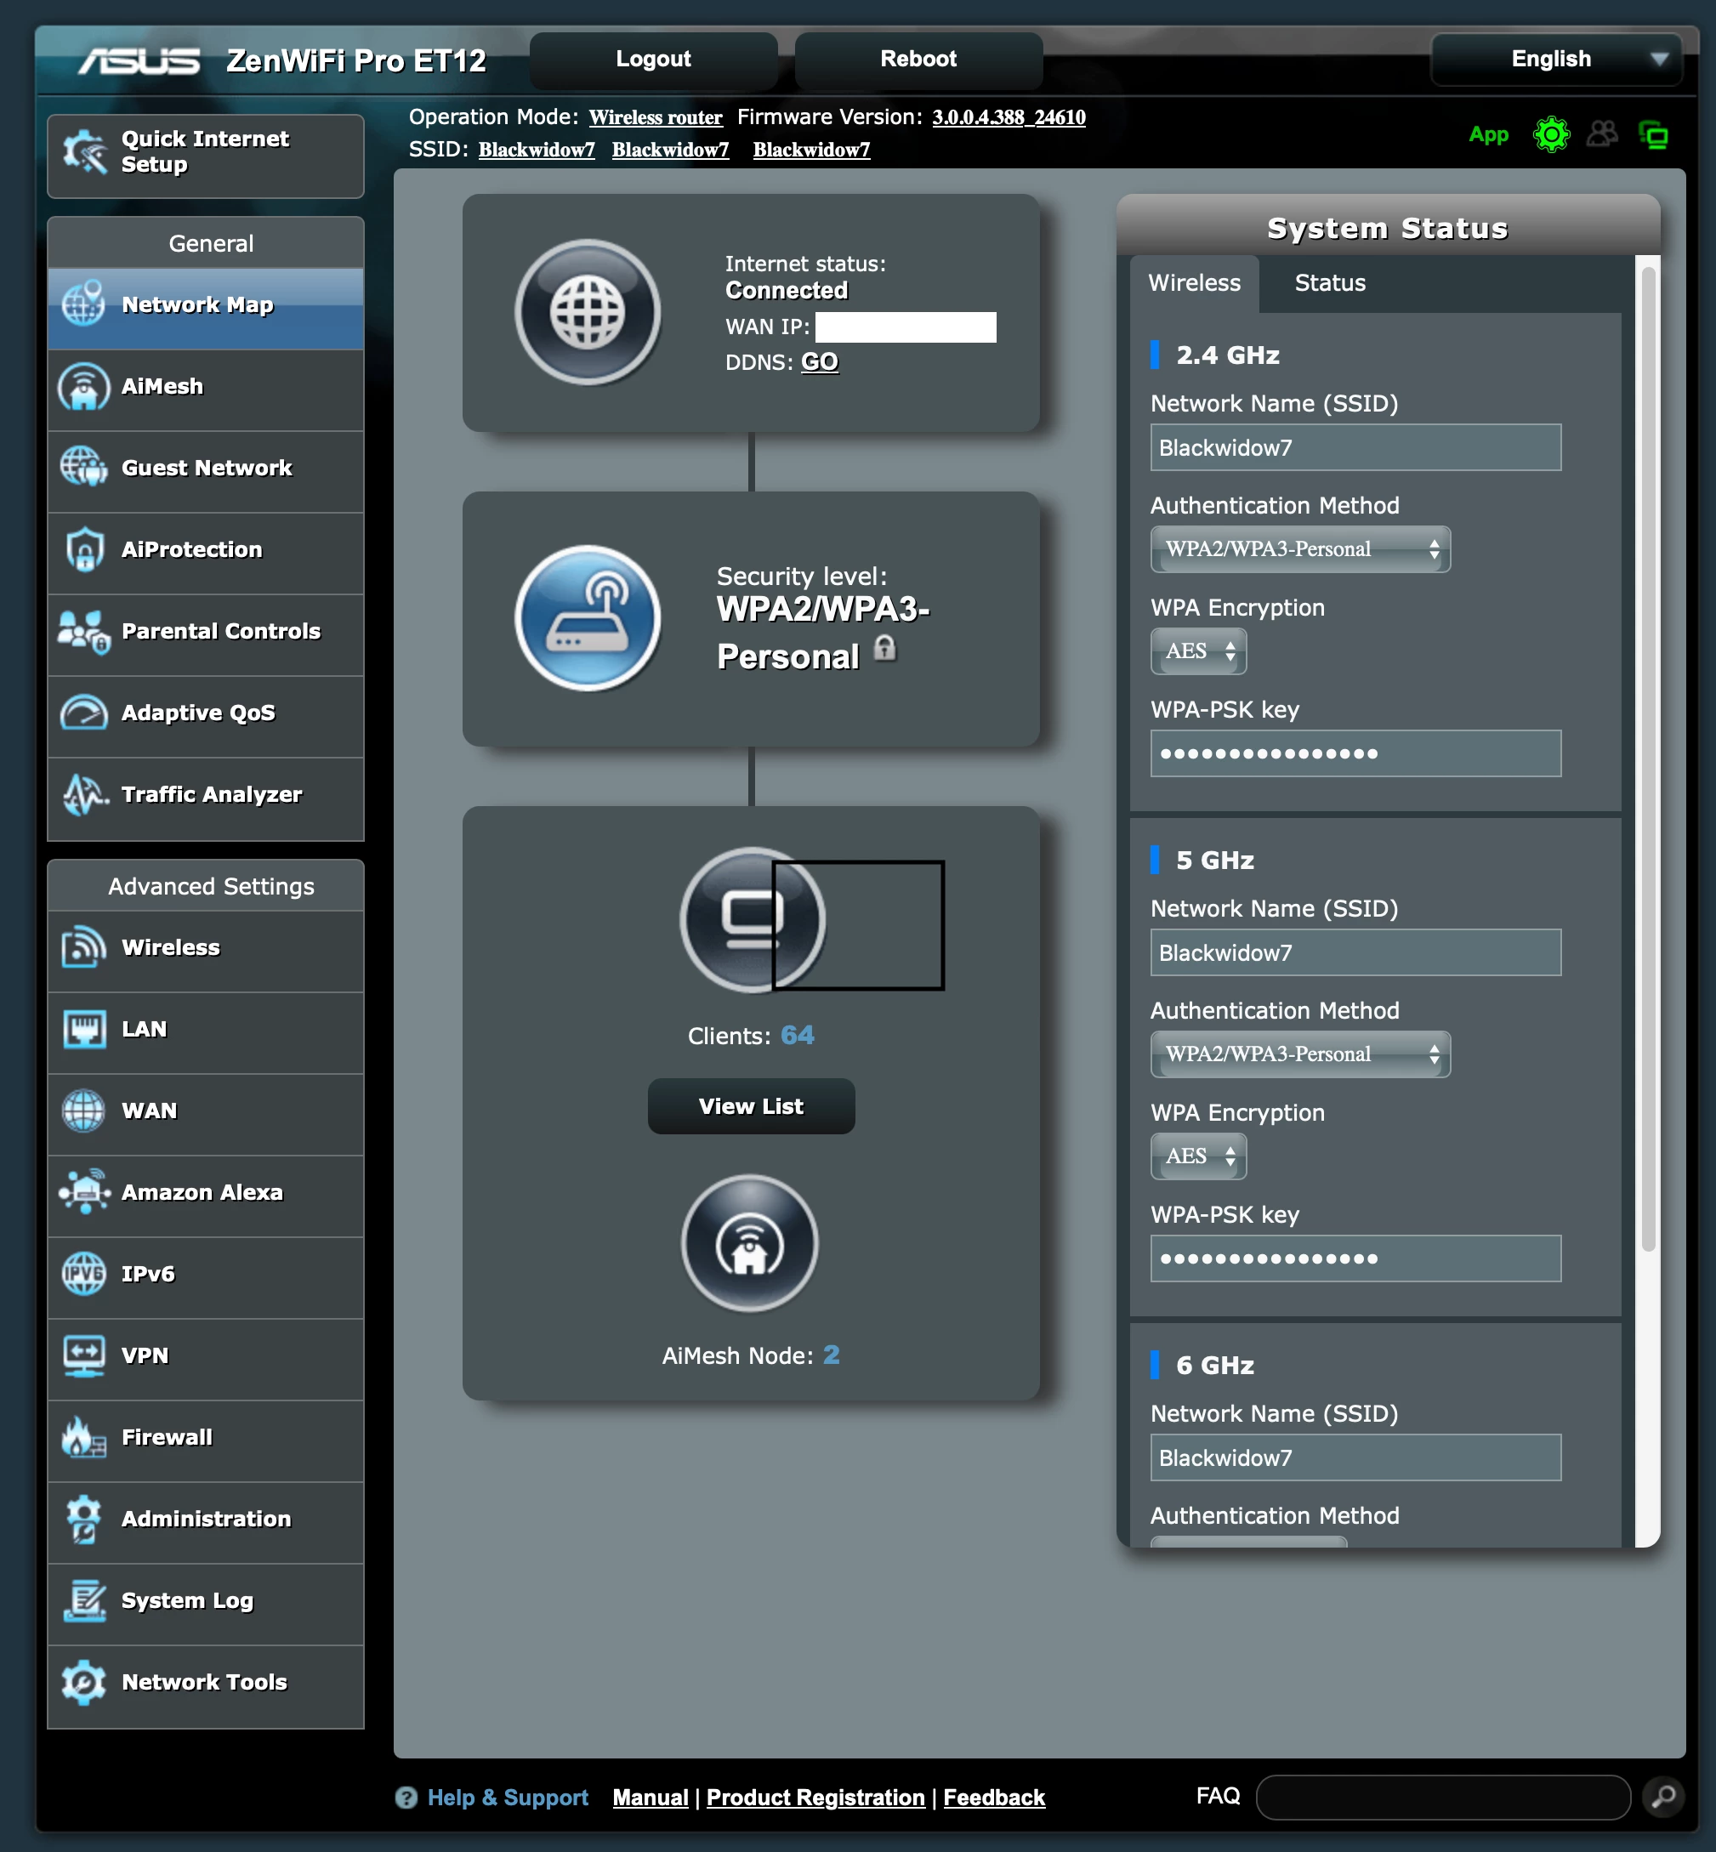Click the Help & Support question icon
The width and height of the screenshot is (1716, 1852).
(406, 1798)
